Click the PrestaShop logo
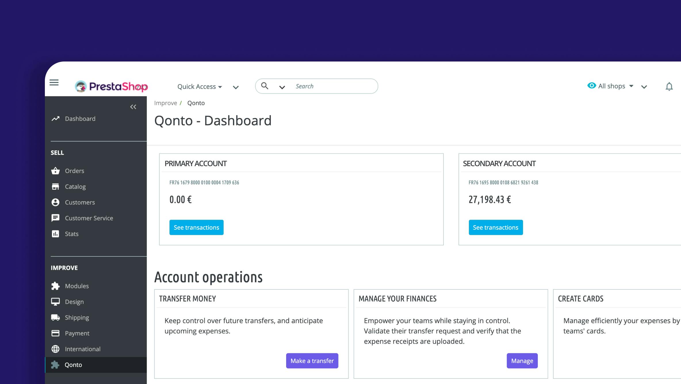This screenshot has width=681, height=384. pos(111,86)
